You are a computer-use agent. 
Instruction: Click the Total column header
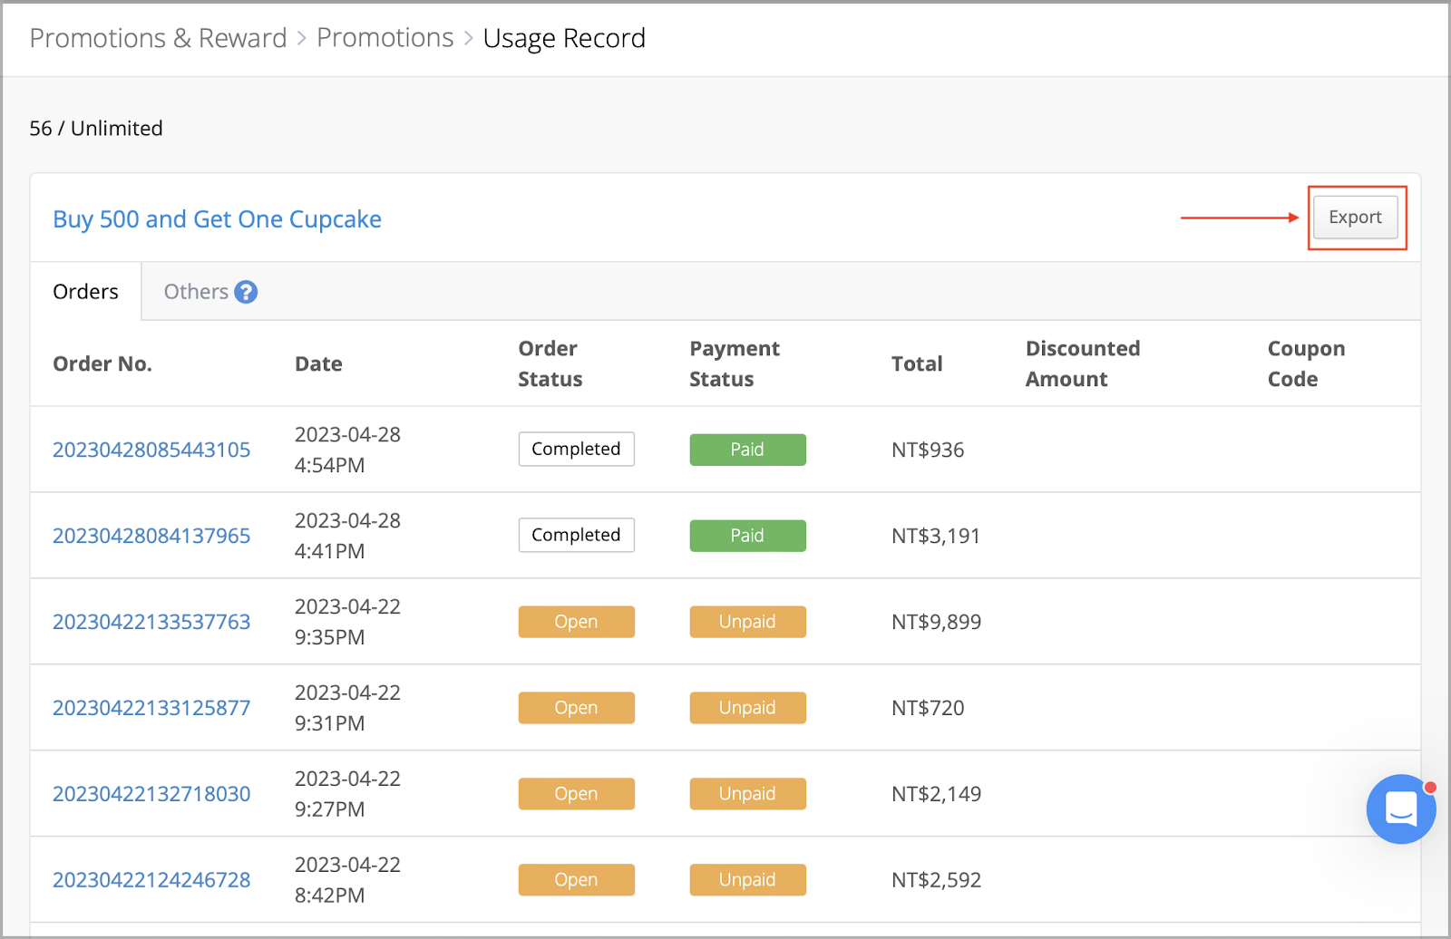click(x=917, y=364)
